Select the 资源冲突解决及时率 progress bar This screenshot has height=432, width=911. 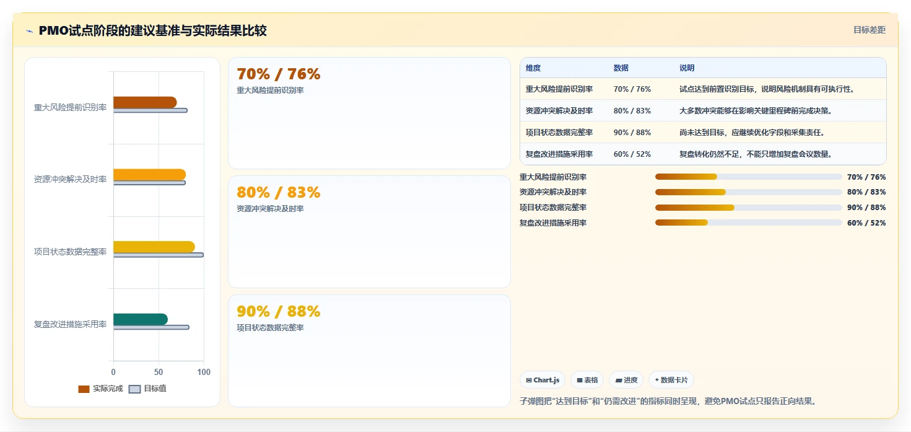[748, 192]
